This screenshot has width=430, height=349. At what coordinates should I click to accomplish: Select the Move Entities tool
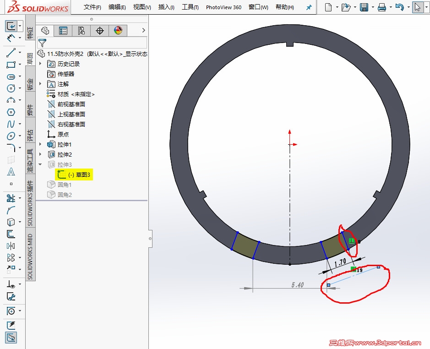(x=11, y=269)
